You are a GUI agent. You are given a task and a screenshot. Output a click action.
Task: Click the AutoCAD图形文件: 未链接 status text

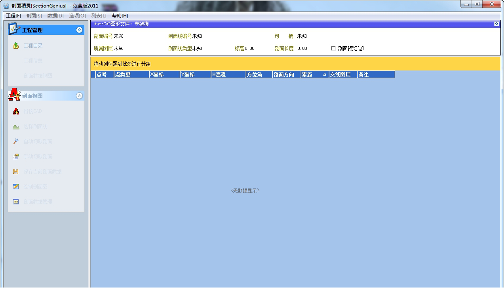[x=121, y=24]
